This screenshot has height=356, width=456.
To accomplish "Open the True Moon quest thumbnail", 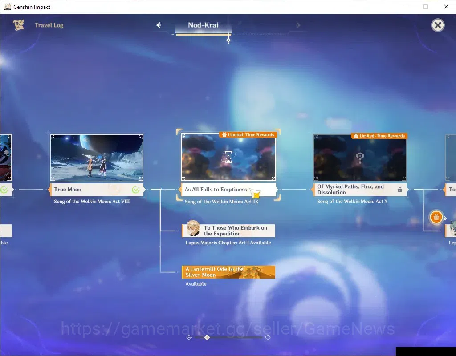I will coord(97,157).
